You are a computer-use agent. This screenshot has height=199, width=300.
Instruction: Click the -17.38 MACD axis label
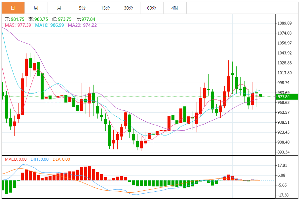(x=283, y=195)
